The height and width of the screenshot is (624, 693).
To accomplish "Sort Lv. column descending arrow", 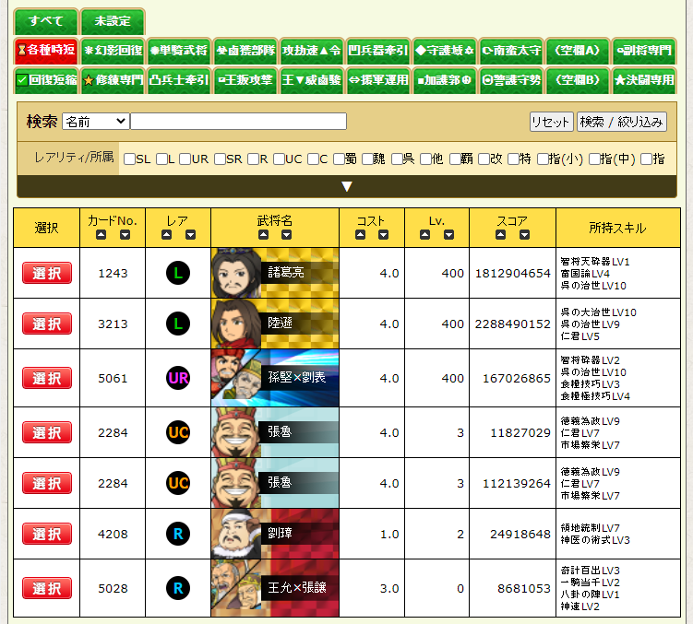I will click(449, 234).
